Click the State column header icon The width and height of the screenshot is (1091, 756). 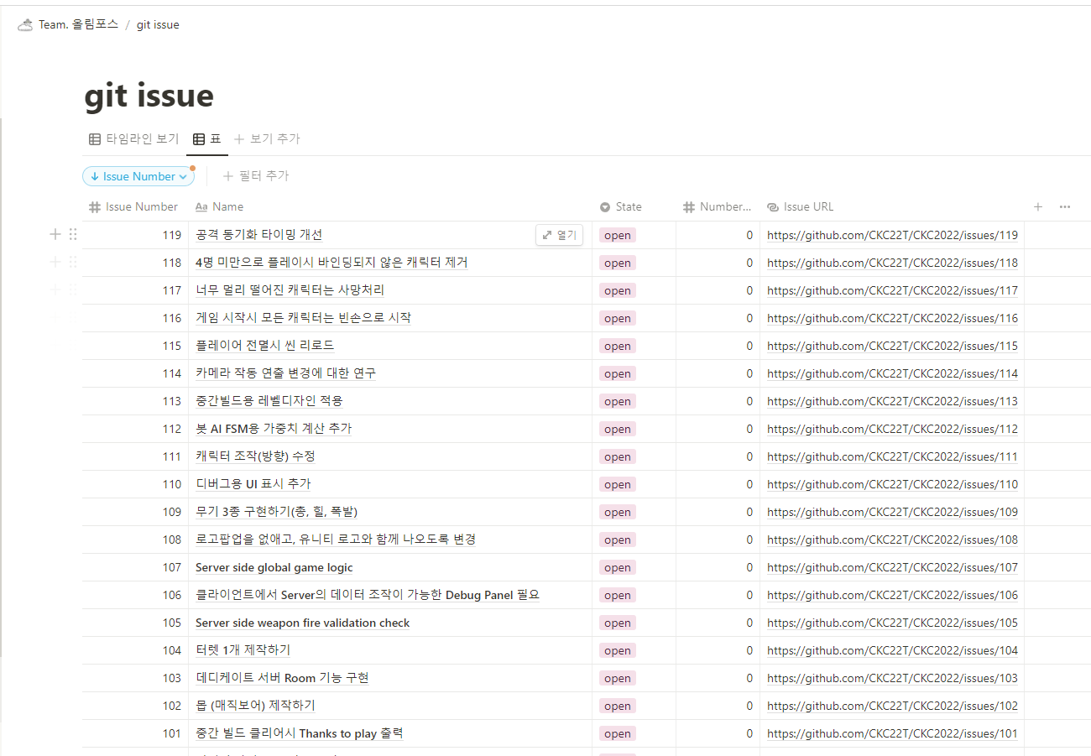pos(605,207)
